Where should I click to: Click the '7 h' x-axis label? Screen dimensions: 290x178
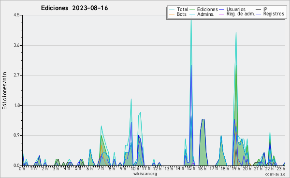[101, 168]
